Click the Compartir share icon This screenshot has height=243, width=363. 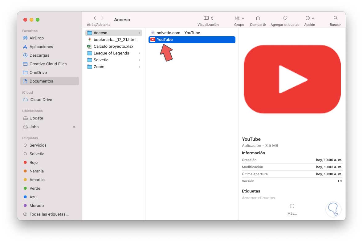pyautogui.click(x=258, y=18)
